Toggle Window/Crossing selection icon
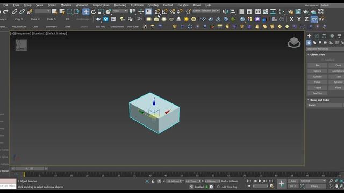Image resolution: width=344 pixels, height=193 pixels. pos(77,12)
